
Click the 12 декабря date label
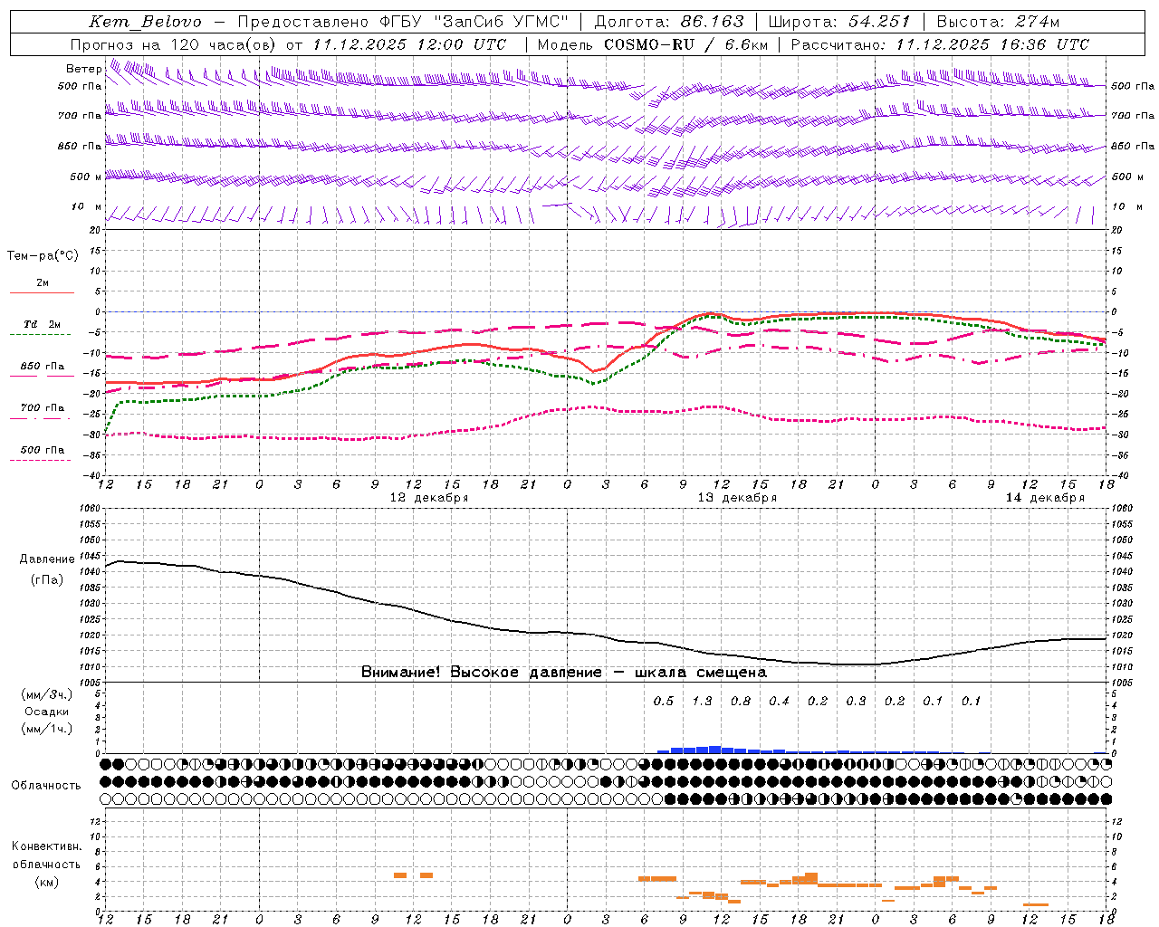click(x=428, y=498)
